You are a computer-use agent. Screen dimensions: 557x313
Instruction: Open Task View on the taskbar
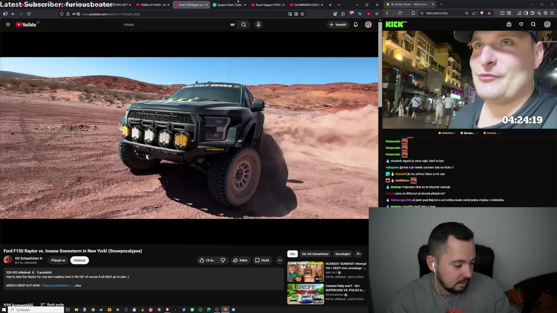coord(68,310)
